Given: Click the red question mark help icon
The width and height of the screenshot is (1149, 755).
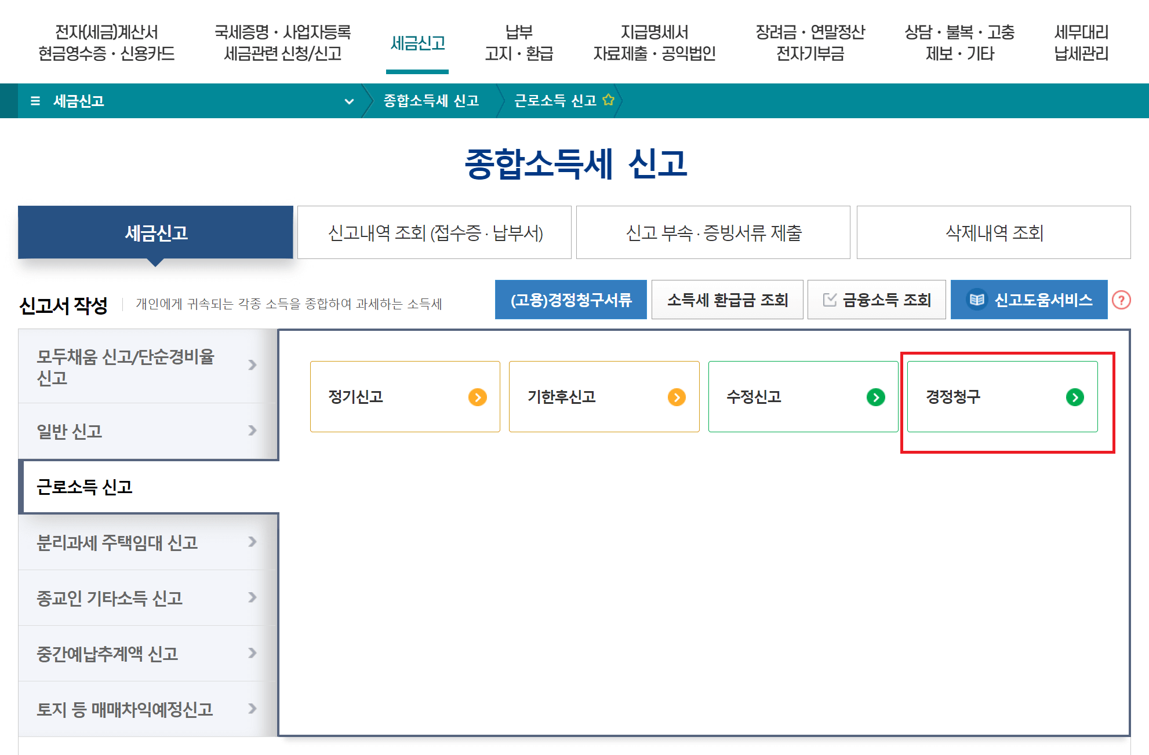Looking at the screenshot, I should click(x=1121, y=300).
